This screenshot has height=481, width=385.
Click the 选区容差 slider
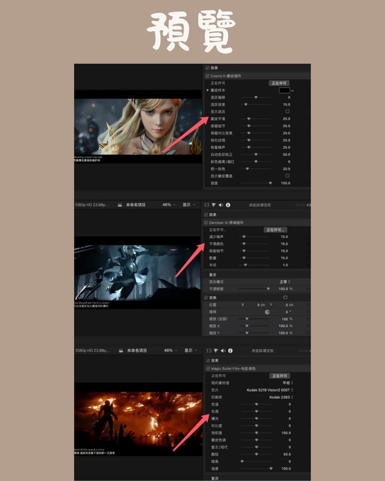pyautogui.click(x=256, y=105)
